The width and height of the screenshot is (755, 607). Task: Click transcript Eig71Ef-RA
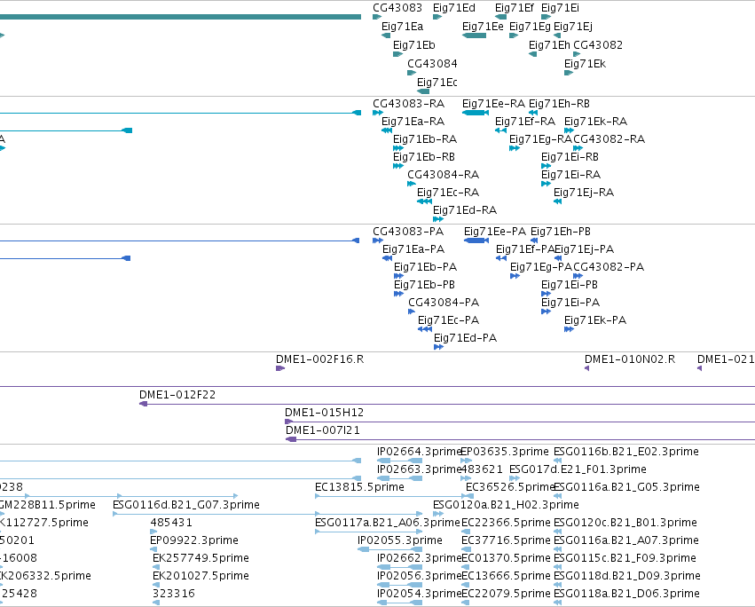(x=525, y=122)
